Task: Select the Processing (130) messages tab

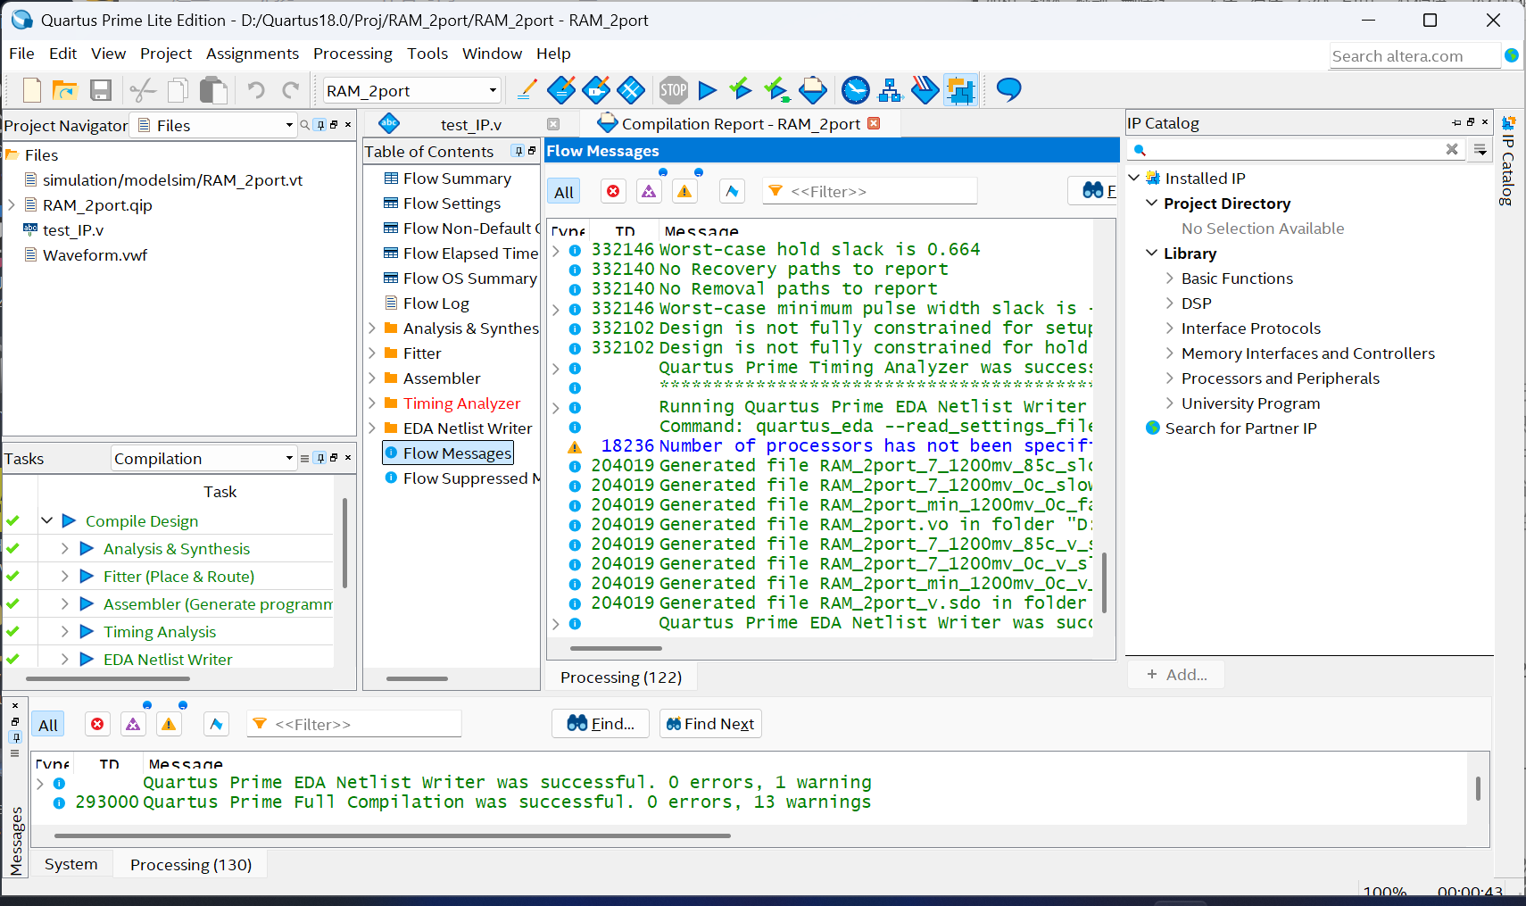Action: (191, 864)
